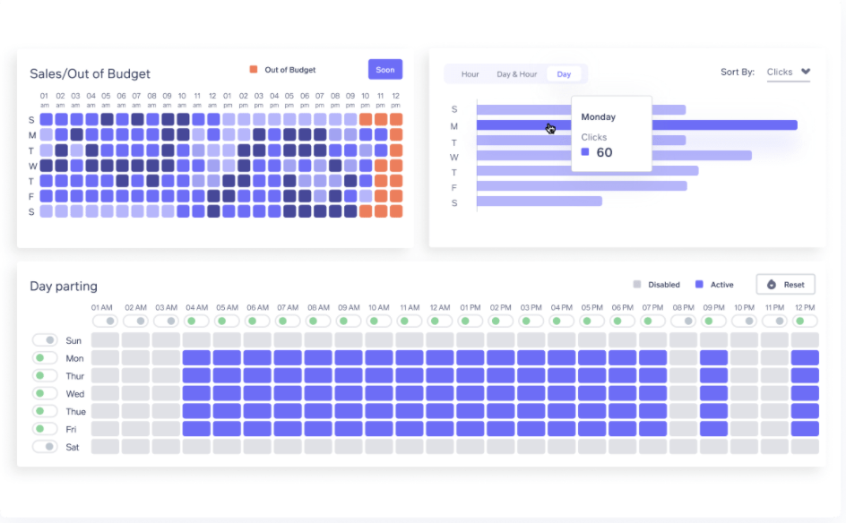Click the orange Out of Budget swatch

(x=254, y=70)
